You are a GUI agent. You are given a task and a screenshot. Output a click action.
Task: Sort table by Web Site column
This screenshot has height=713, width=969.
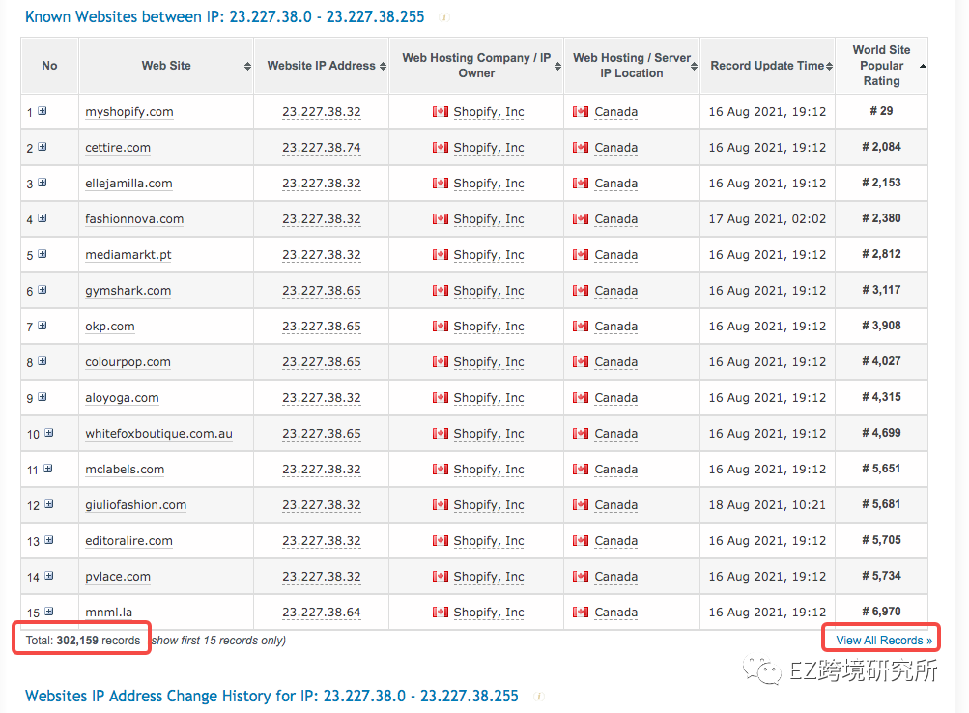point(247,66)
